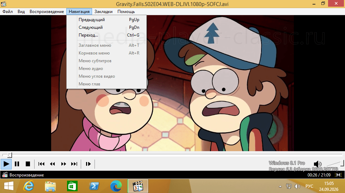Image resolution: width=345 pixels, height=193 pixels.
Task: Open the Windows Start button
Action: 9,186
